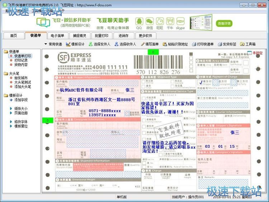Click the skype icon in the banner

point(180,21)
